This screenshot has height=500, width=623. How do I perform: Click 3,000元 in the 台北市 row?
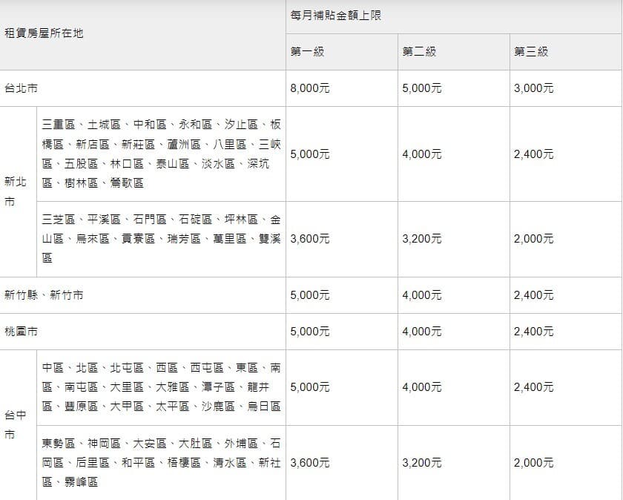[x=533, y=88]
